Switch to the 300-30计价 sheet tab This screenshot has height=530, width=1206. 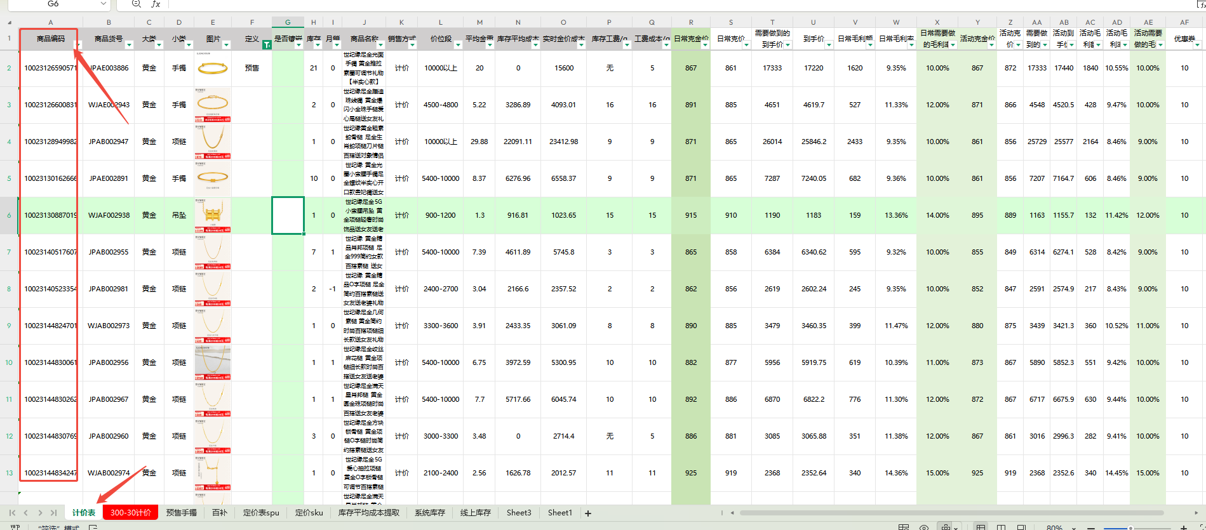pyautogui.click(x=130, y=513)
